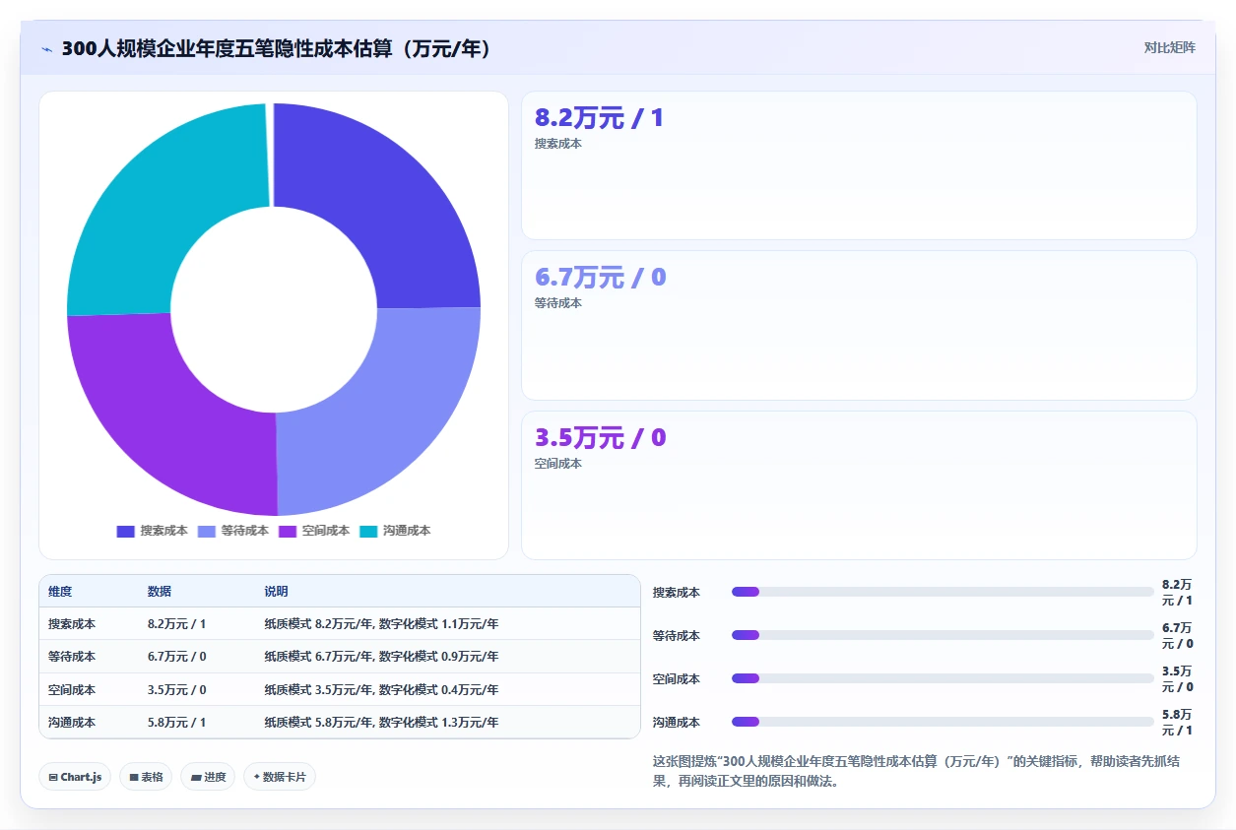Click description 纸质模式 5.8万元/年, 数字化模式 1.3万元/年
Viewport: 1236px width, 830px height.
381,723
